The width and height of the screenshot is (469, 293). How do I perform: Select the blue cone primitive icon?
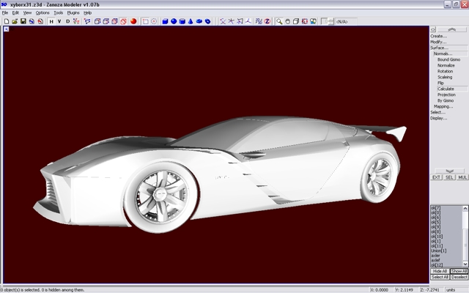(191, 21)
